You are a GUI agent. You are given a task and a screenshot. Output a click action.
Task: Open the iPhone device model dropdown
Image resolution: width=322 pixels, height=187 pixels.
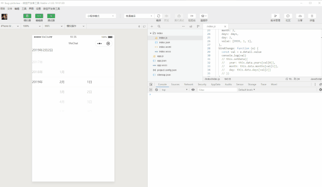(x=10, y=26)
